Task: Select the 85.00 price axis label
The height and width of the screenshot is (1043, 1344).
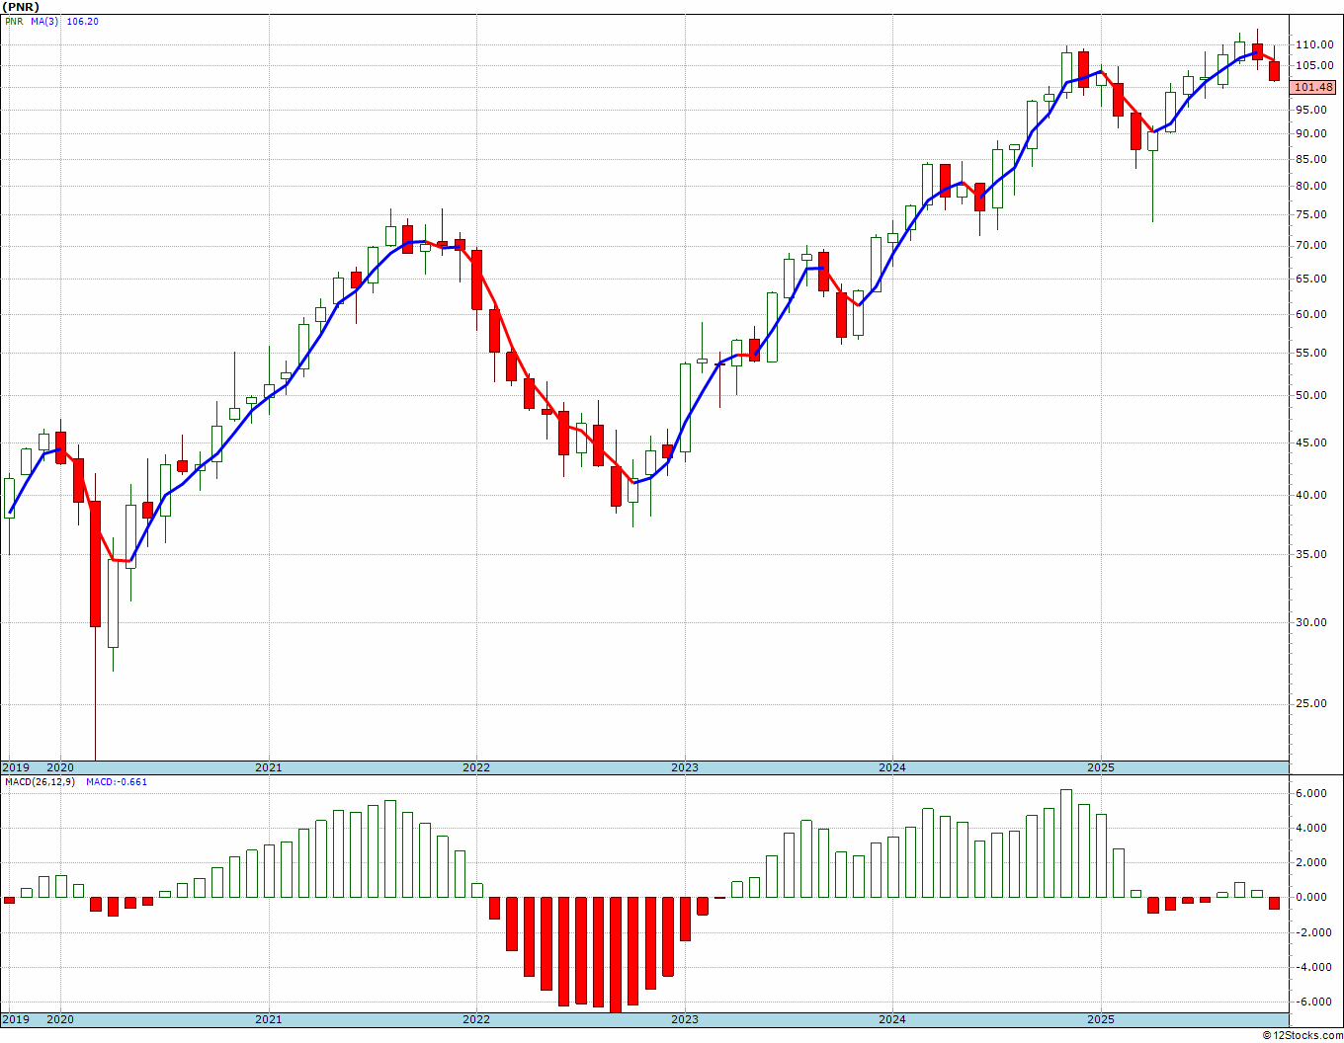Action: 1311,160
